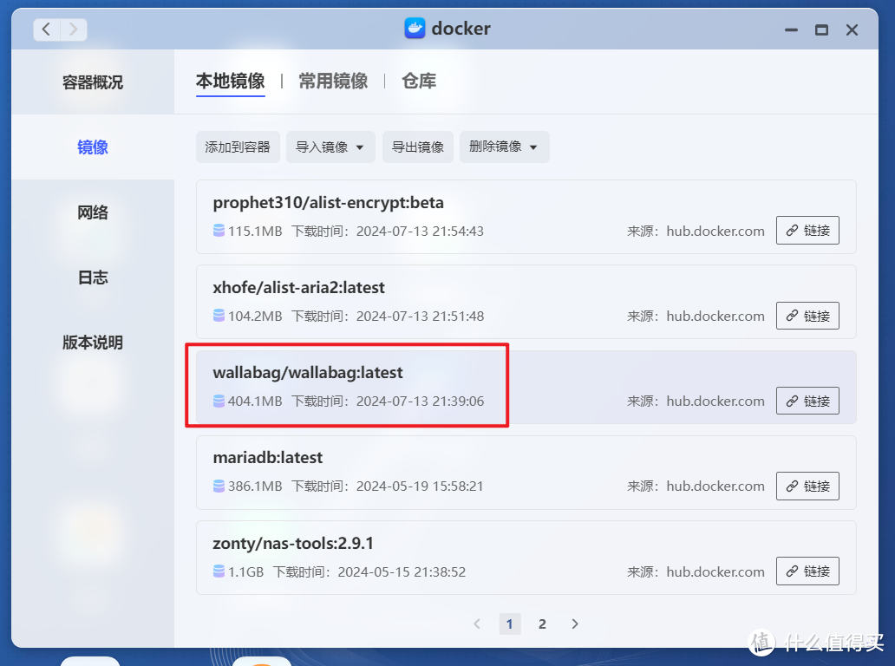895x666 pixels.
Task: Expand the 删除镜像 dropdown
Action: (x=535, y=147)
